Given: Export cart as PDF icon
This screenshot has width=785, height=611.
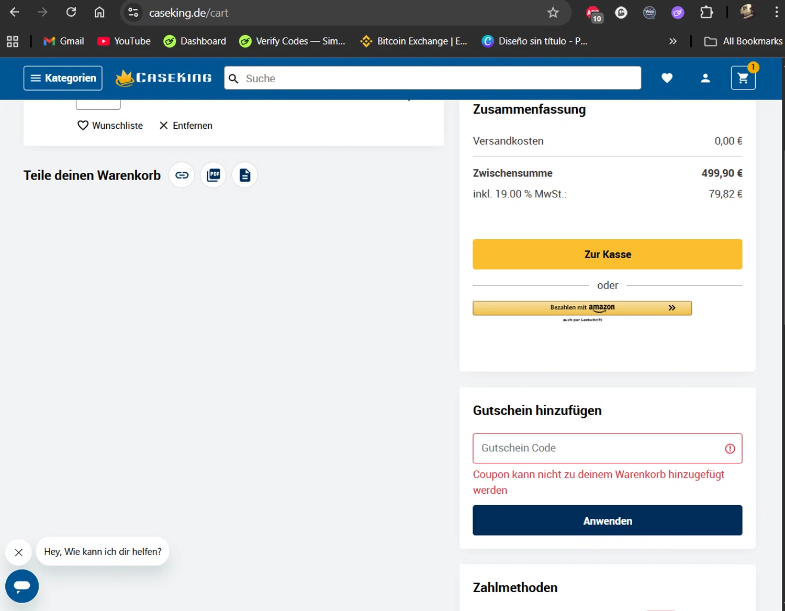Looking at the screenshot, I should click(x=213, y=175).
